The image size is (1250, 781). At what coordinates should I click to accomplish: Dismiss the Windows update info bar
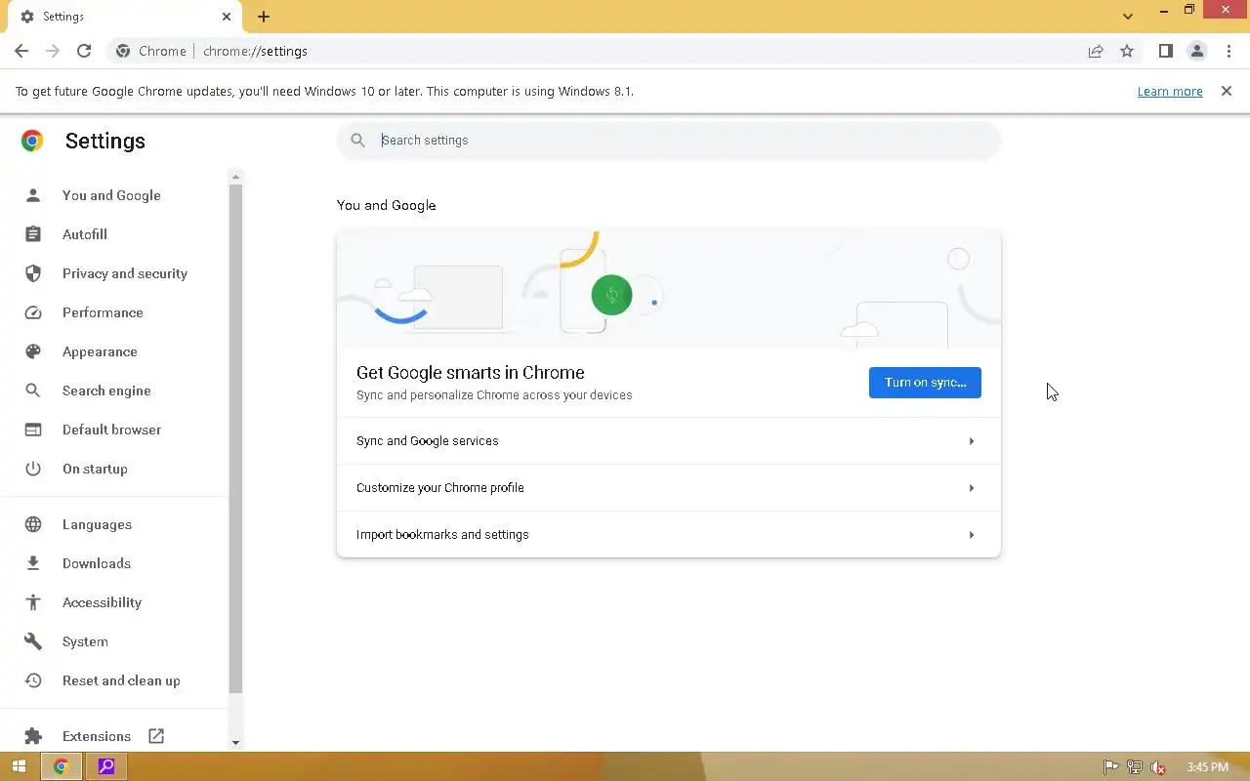[1227, 91]
